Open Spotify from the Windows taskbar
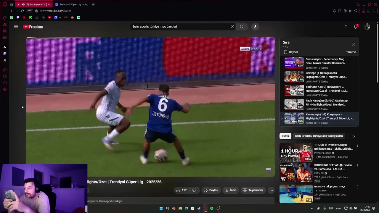This screenshot has width=379, height=213. tap(212, 208)
